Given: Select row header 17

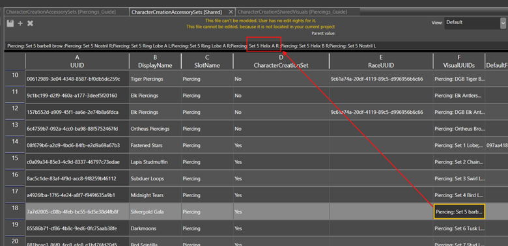Looking at the screenshot, I should point(15,195).
